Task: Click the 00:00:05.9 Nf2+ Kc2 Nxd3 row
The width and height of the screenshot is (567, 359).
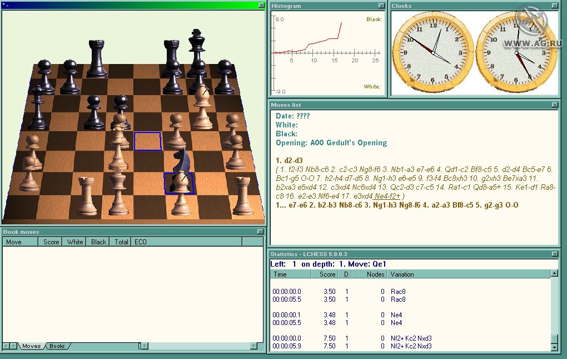Action: (x=410, y=346)
